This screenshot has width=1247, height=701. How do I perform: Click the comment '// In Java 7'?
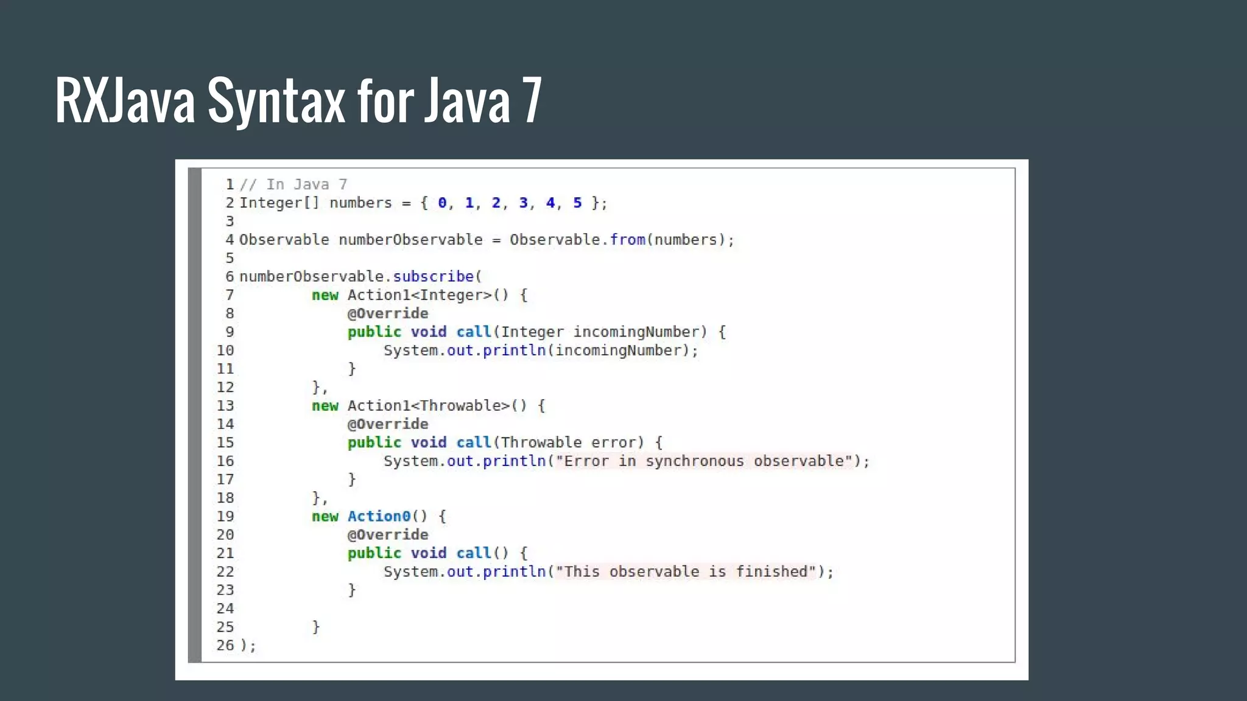pos(293,184)
